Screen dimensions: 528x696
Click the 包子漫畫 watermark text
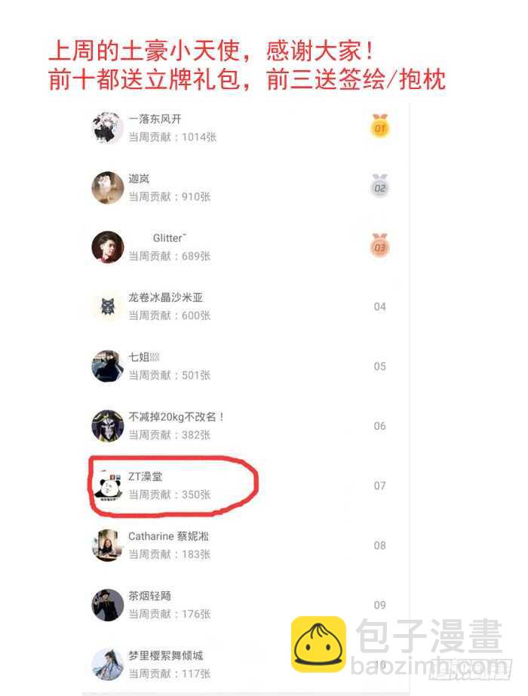pos(429,636)
